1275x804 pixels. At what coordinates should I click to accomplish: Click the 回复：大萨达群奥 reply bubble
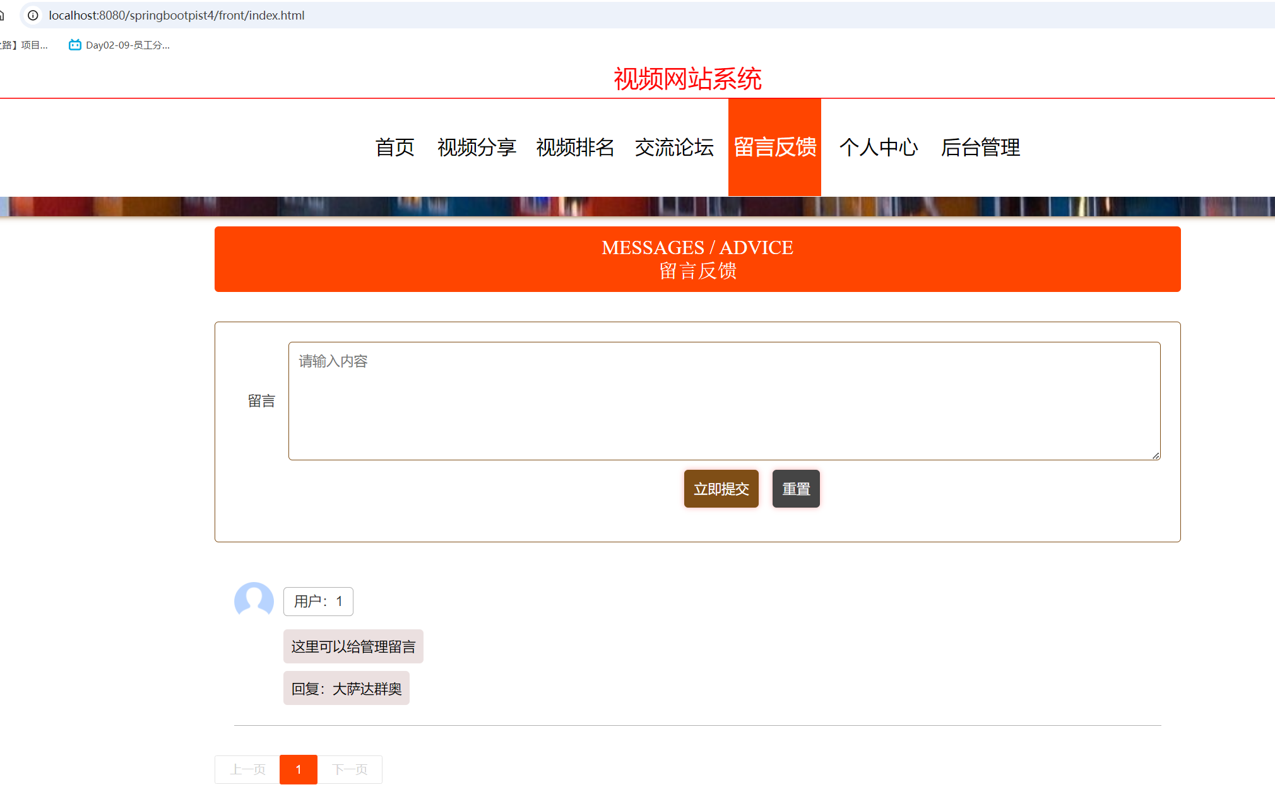(346, 688)
